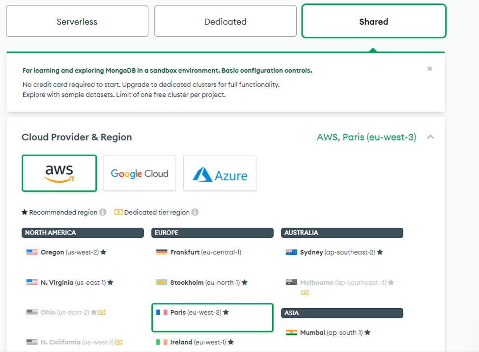The height and width of the screenshot is (352, 479).
Task: Collapse the Cloud Provider & Region section
Action: point(430,137)
